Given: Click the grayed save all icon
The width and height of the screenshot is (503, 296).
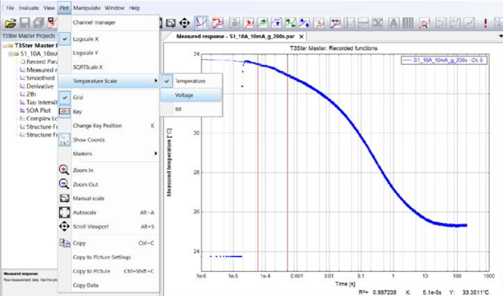Looking at the screenshot, I should (38, 23).
